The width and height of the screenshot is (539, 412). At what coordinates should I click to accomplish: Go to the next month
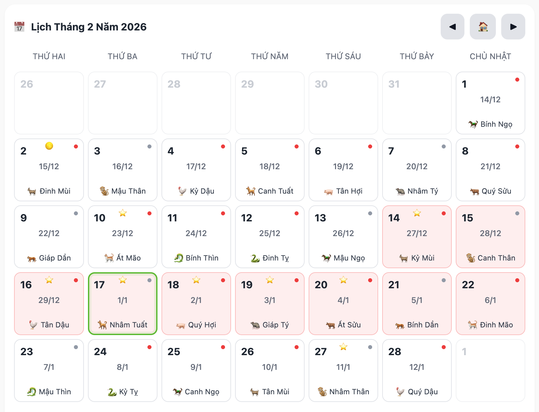click(513, 27)
